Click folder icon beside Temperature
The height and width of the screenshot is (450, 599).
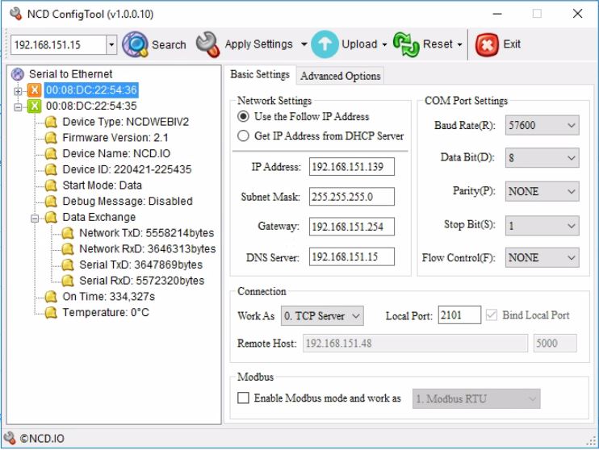click(x=51, y=313)
